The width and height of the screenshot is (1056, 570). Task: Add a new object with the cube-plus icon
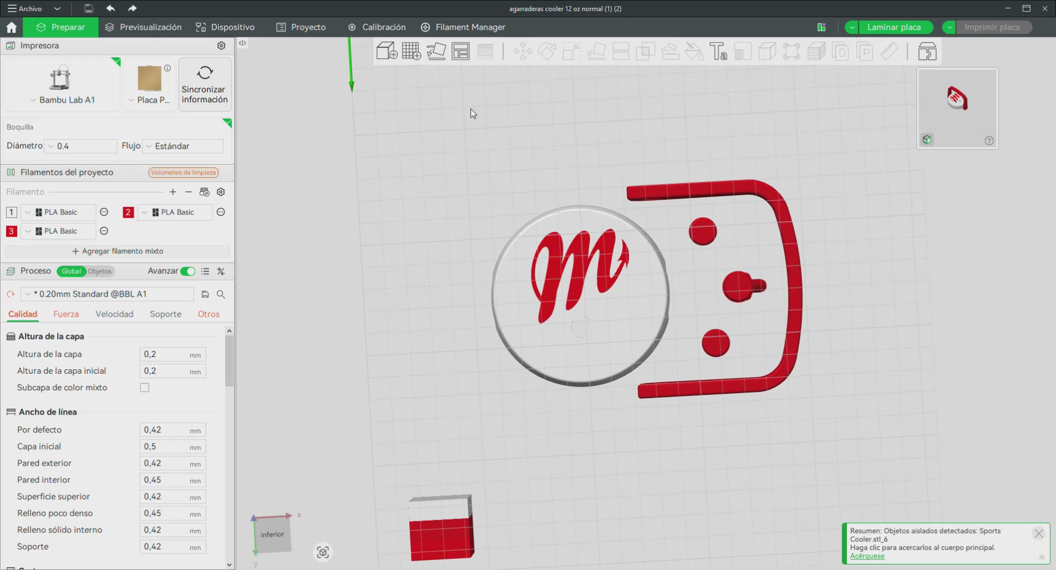coord(387,52)
